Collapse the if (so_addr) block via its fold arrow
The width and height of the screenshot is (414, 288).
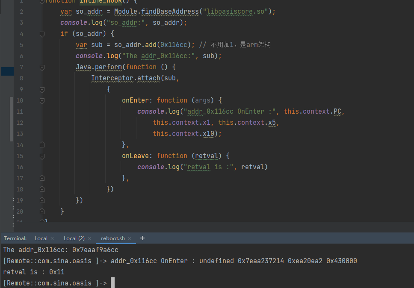(42, 34)
